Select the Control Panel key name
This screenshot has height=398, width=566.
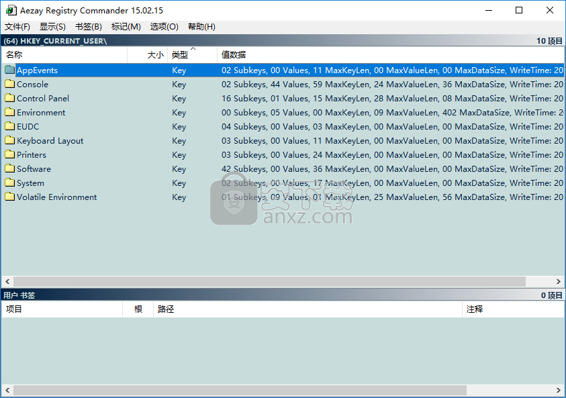[43, 99]
